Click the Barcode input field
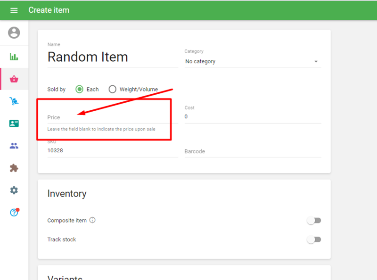The width and height of the screenshot is (377, 280). 253,151
